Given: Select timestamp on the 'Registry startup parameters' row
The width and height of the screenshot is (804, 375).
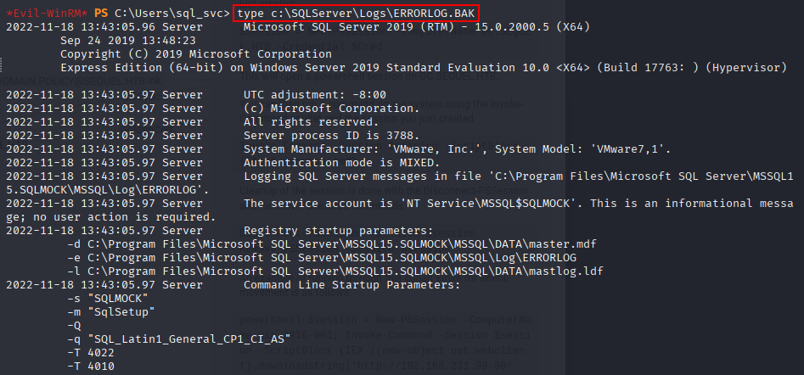Looking at the screenshot, I should [81, 231].
